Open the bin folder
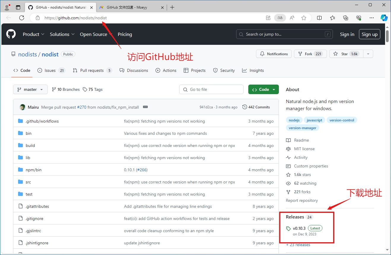Viewport: 391px width, 255px height. [28, 133]
